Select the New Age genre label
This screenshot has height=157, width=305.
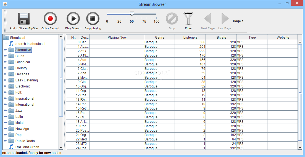click(x=22, y=129)
